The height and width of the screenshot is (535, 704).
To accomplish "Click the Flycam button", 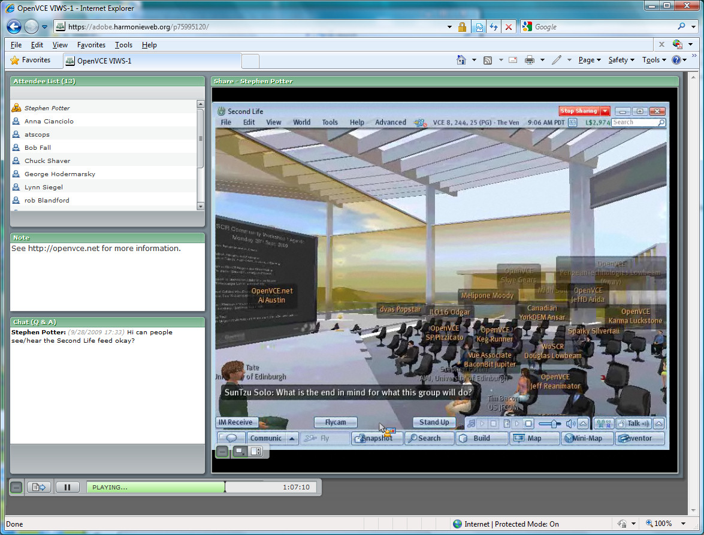I will click(336, 422).
